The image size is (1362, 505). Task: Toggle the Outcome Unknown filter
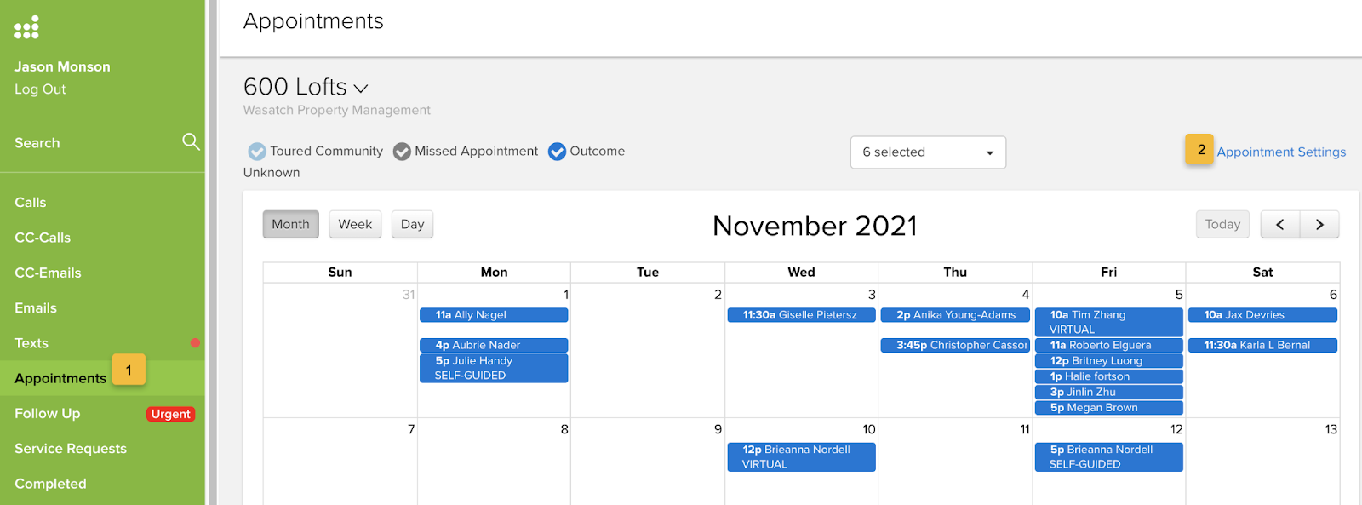(557, 152)
